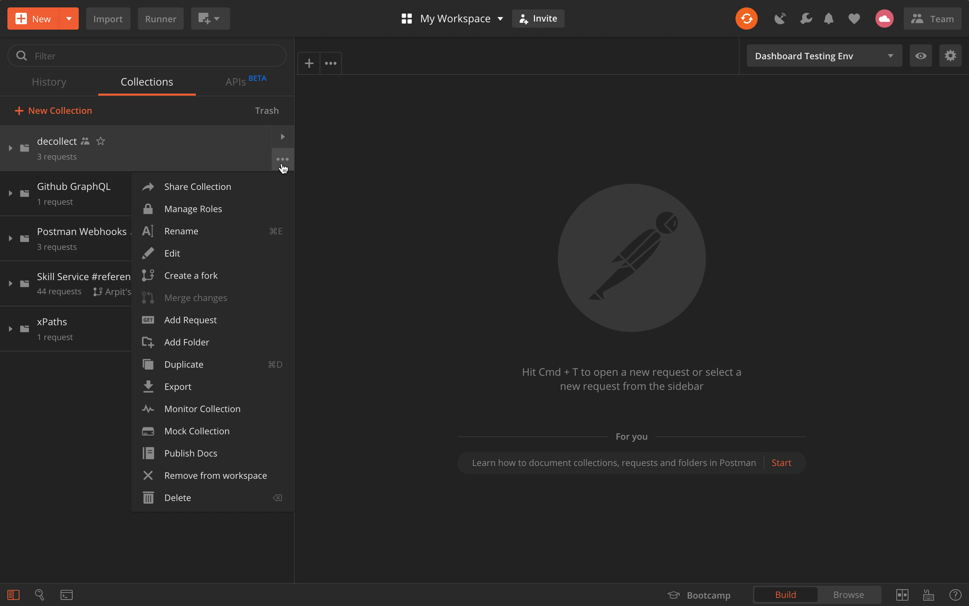The image size is (969, 606).
Task: Click the heart icon in the header
Action: tap(854, 18)
